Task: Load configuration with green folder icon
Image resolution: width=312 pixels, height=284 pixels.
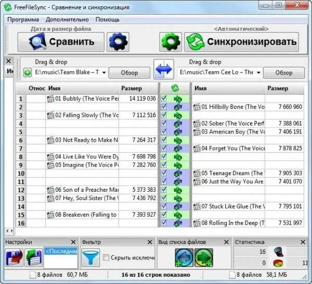Action: coord(33,257)
